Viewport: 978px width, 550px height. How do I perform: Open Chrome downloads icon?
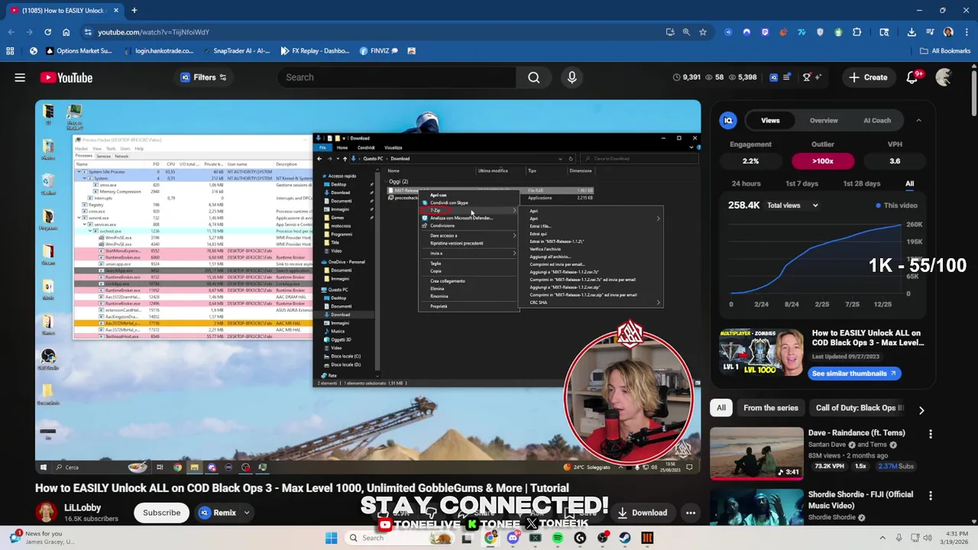(912, 32)
